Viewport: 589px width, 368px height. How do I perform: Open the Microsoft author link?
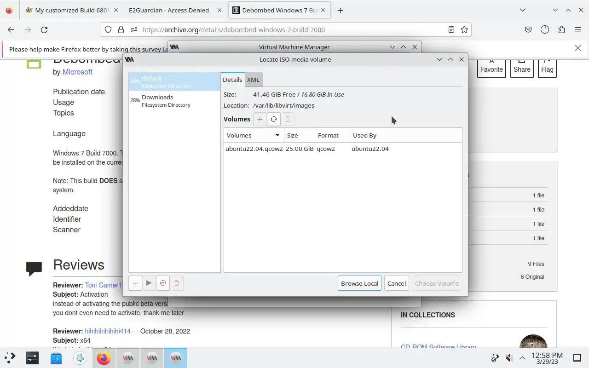[x=77, y=72]
